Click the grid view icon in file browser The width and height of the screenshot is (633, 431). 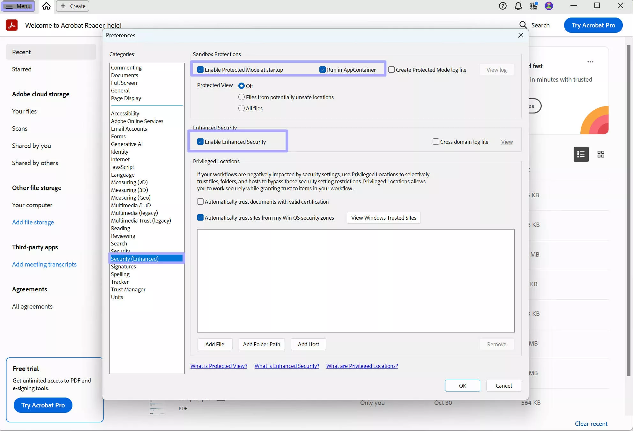pos(600,154)
